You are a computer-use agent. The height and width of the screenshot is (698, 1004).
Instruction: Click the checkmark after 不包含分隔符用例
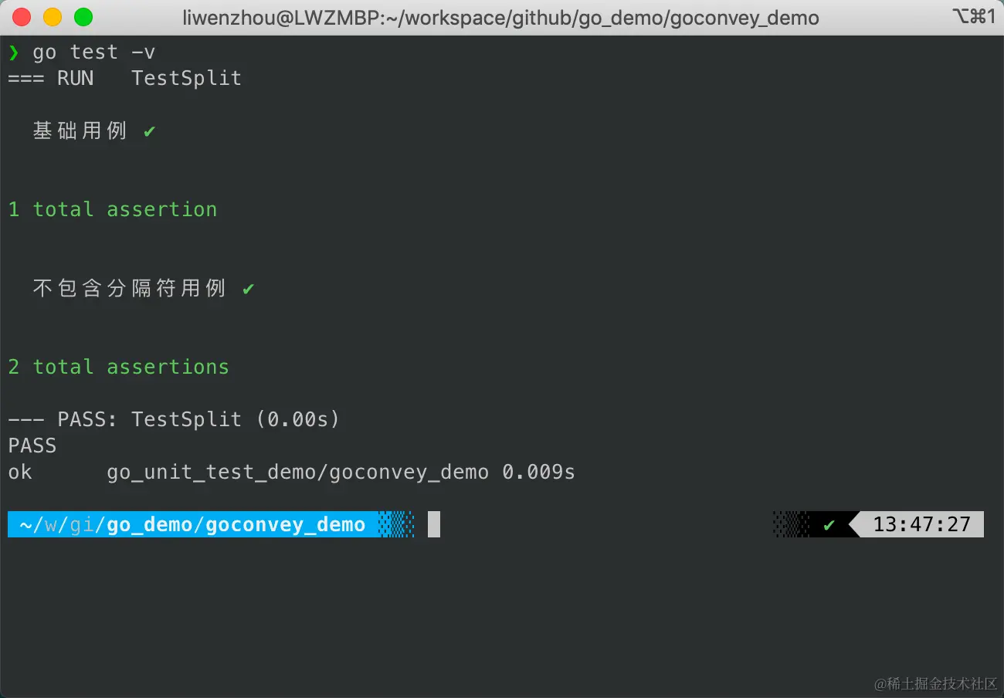(247, 288)
